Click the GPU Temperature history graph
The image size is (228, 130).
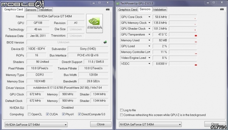(183, 35)
